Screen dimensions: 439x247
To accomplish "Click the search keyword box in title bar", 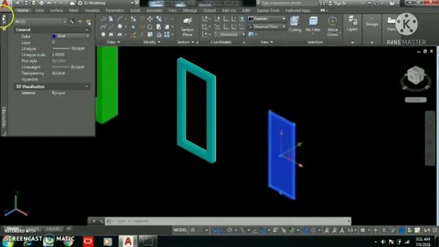I will coord(288,3).
